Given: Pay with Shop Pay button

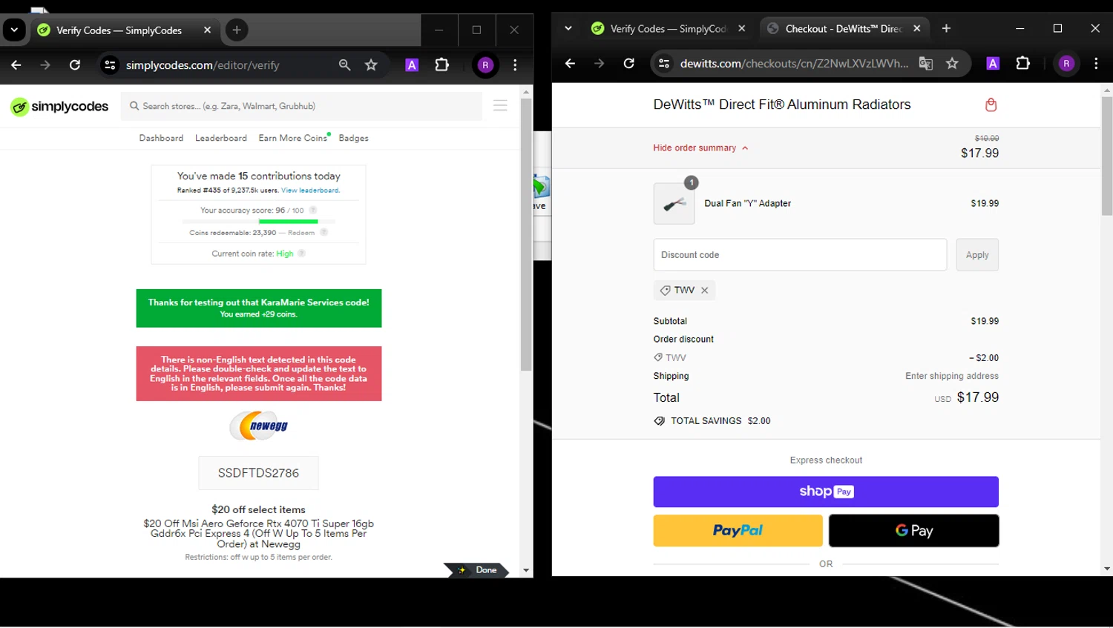Looking at the screenshot, I should (x=826, y=492).
